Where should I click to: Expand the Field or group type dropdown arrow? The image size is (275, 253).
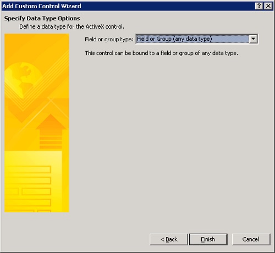click(x=254, y=39)
